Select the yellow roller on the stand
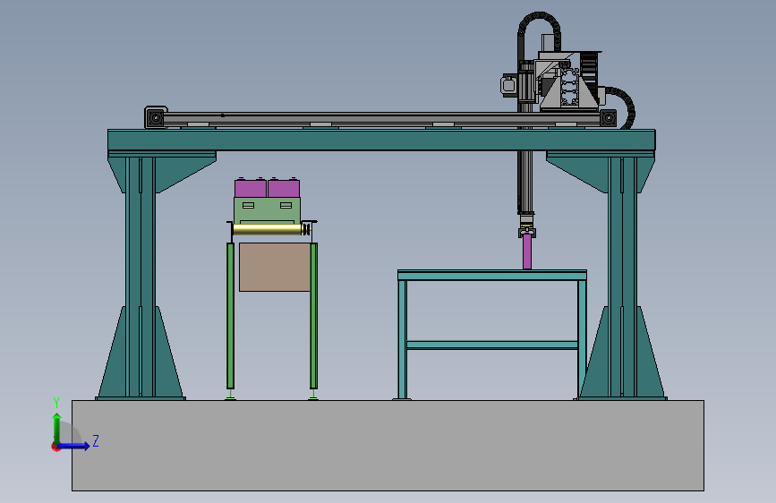 tap(267, 229)
